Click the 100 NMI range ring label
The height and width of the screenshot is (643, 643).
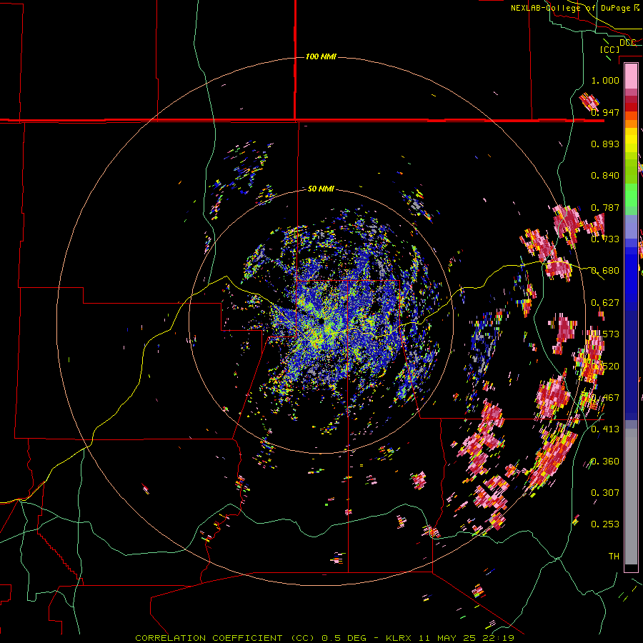pos(321,56)
